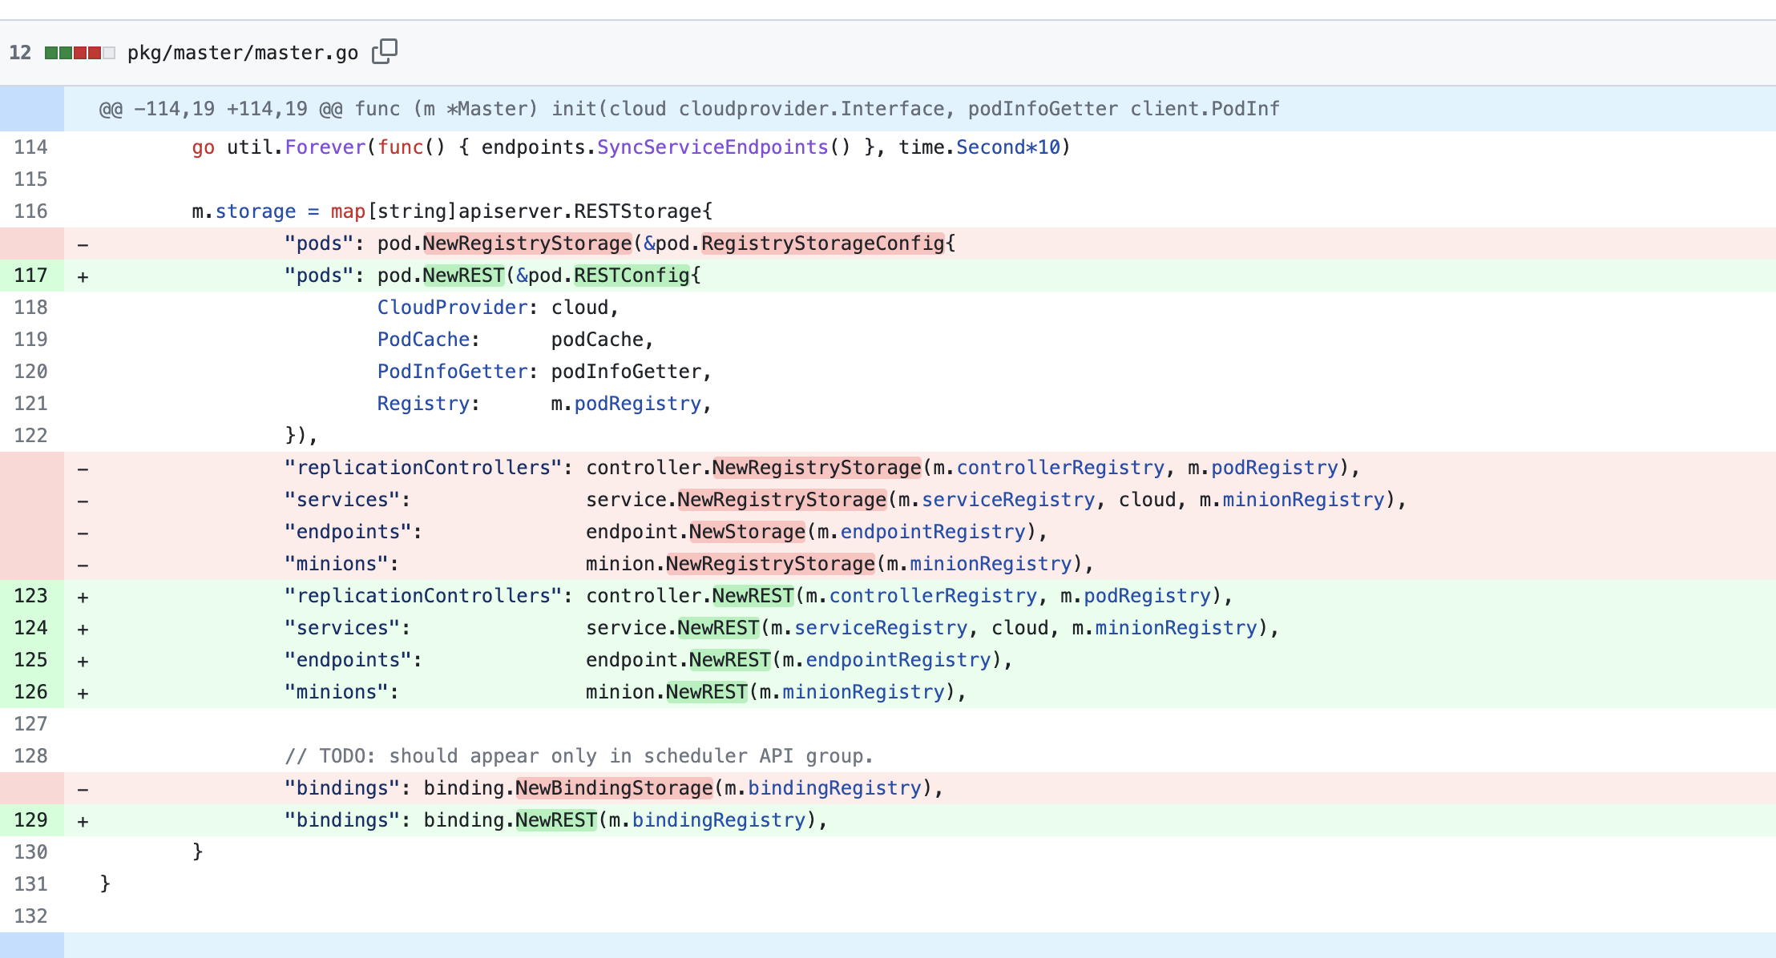The width and height of the screenshot is (1776, 958).
Task: Expand hidden lines below line 132
Action: click(x=31, y=945)
